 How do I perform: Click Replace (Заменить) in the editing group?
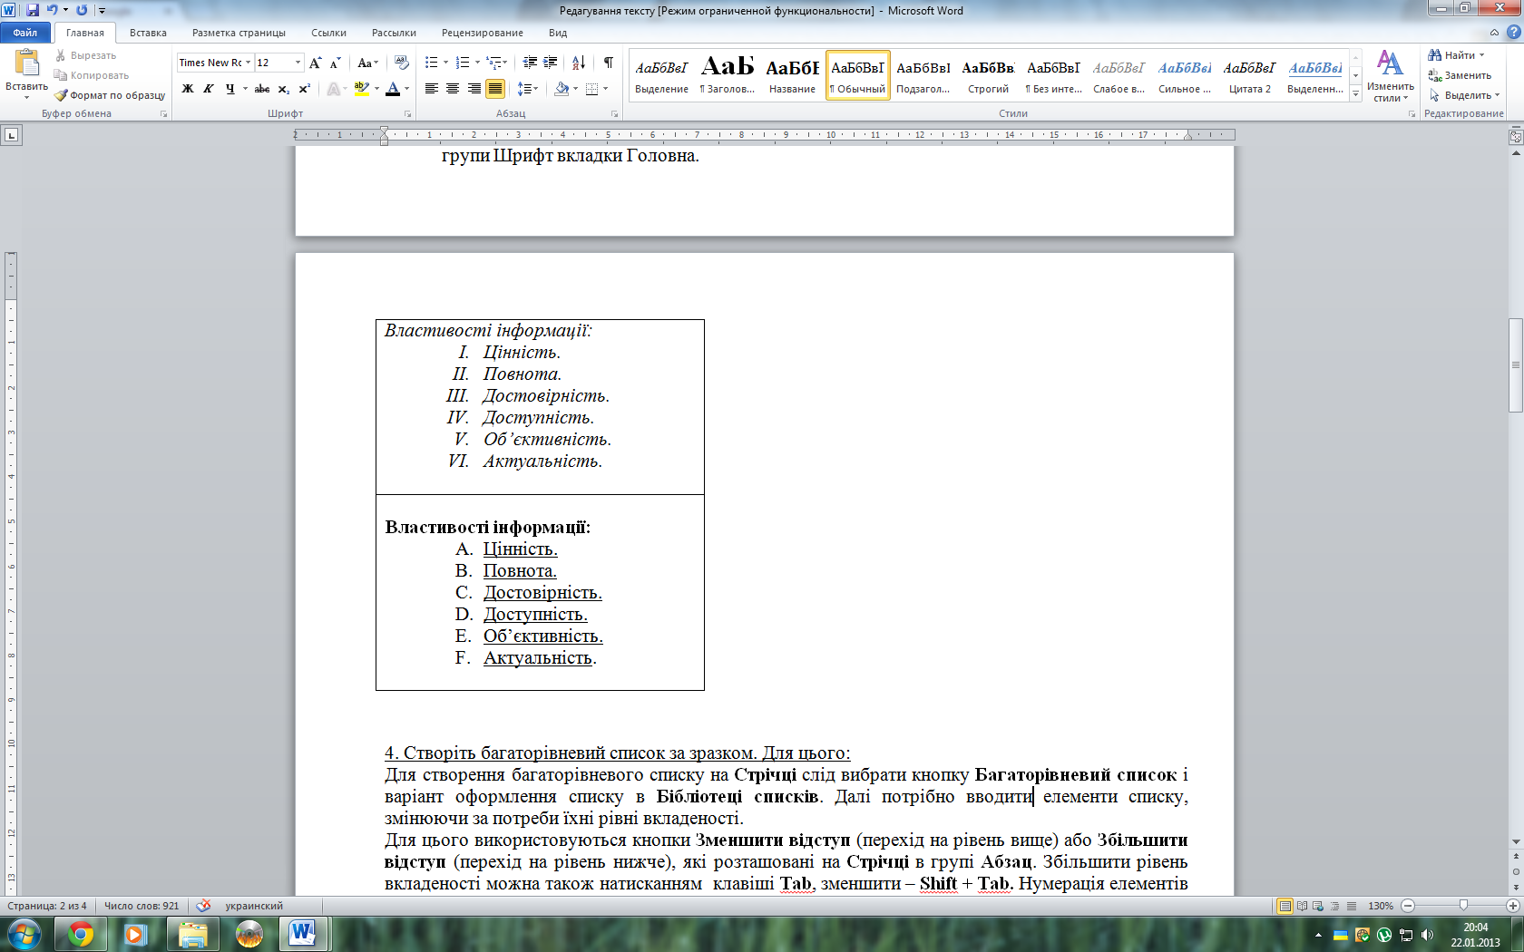[1460, 75]
